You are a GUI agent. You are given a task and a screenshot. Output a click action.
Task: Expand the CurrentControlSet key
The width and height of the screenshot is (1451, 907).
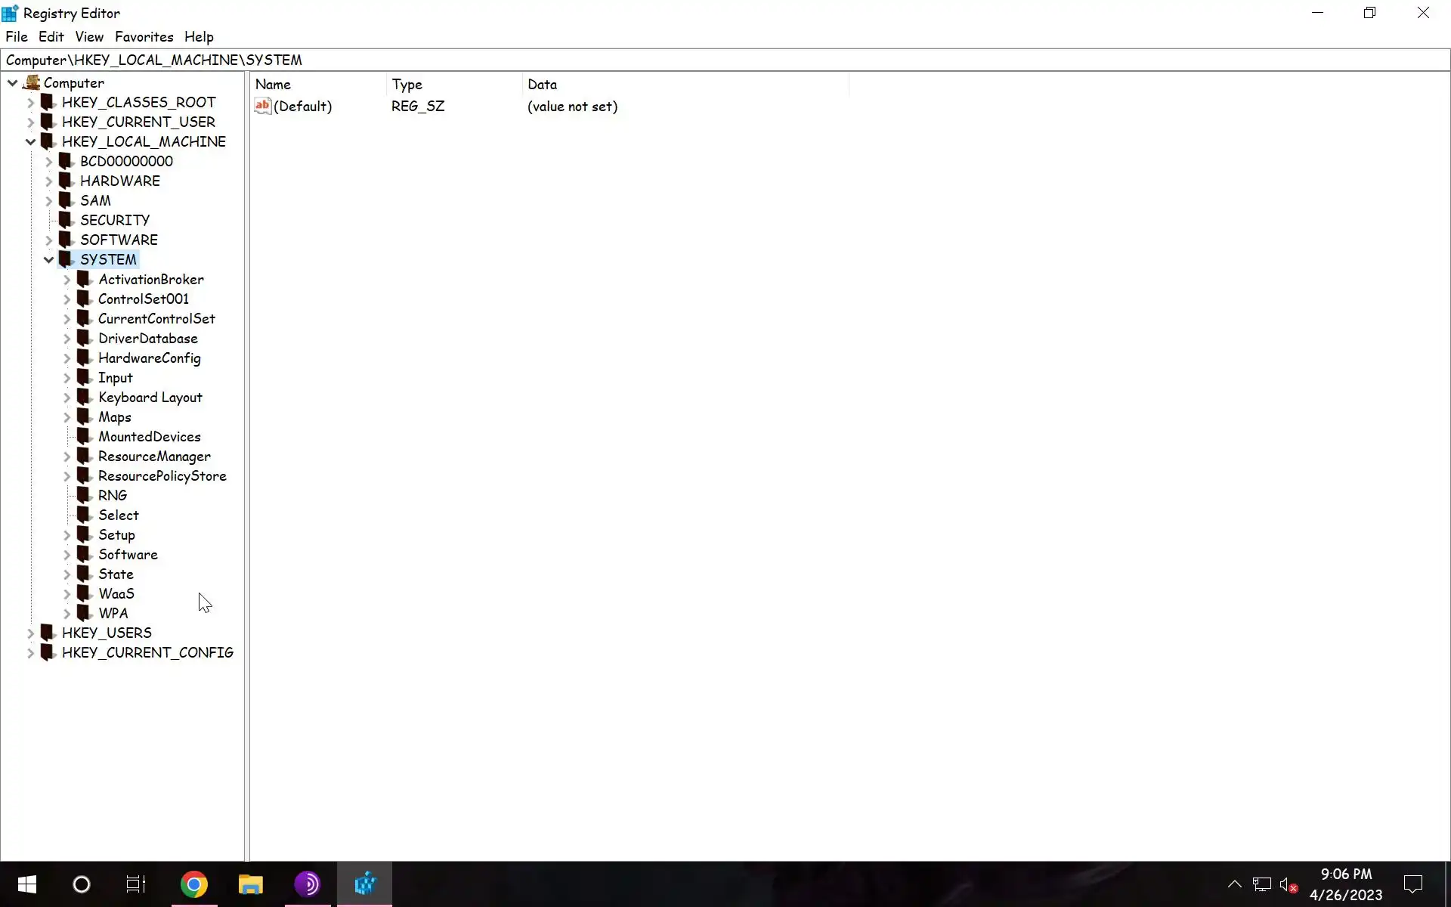67,319
